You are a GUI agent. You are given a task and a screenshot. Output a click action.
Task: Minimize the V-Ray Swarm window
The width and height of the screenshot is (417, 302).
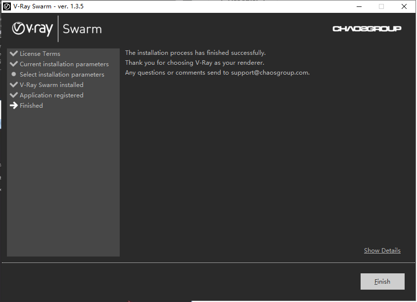point(359,6)
